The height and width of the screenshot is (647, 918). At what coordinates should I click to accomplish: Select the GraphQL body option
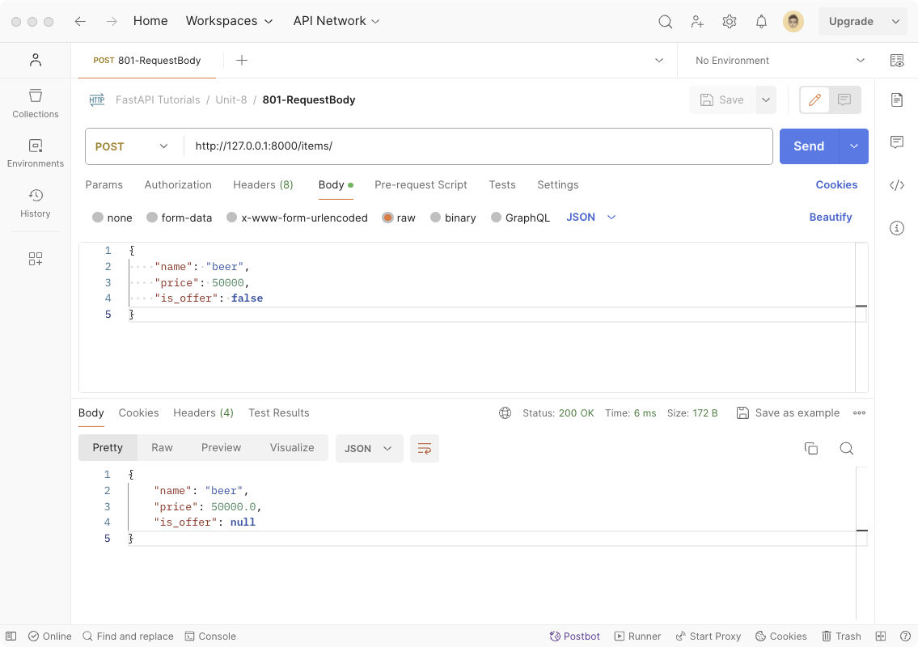pyautogui.click(x=520, y=218)
